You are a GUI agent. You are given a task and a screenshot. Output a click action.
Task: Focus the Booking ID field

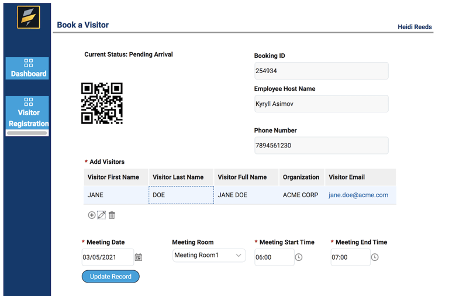321,71
